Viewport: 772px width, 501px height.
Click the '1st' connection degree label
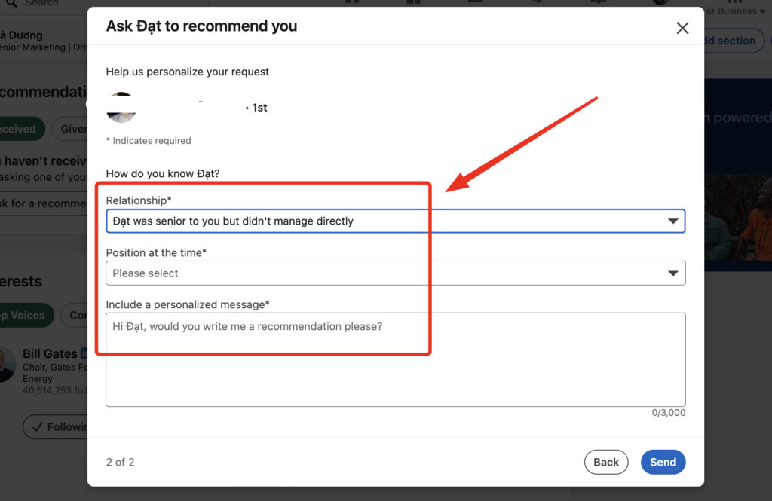pyautogui.click(x=259, y=108)
